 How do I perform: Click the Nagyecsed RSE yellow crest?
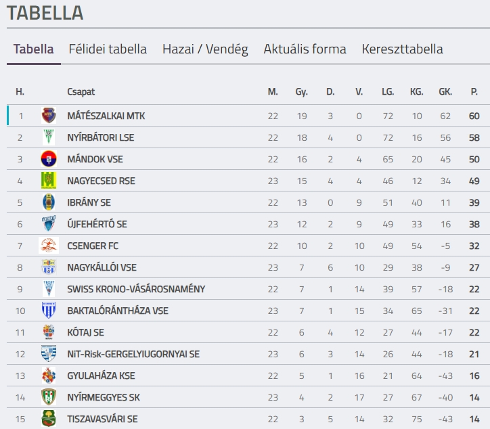(x=49, y=181)
